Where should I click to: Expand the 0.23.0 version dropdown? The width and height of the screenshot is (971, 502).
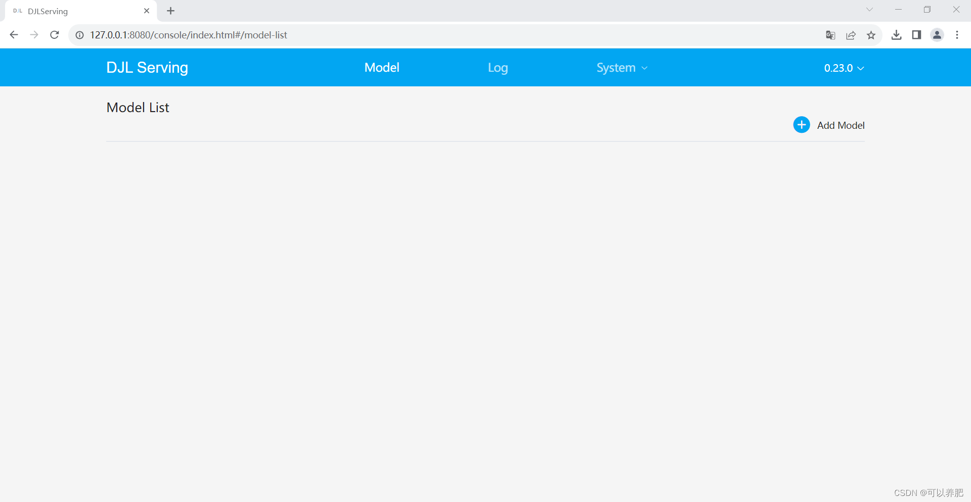844,68
